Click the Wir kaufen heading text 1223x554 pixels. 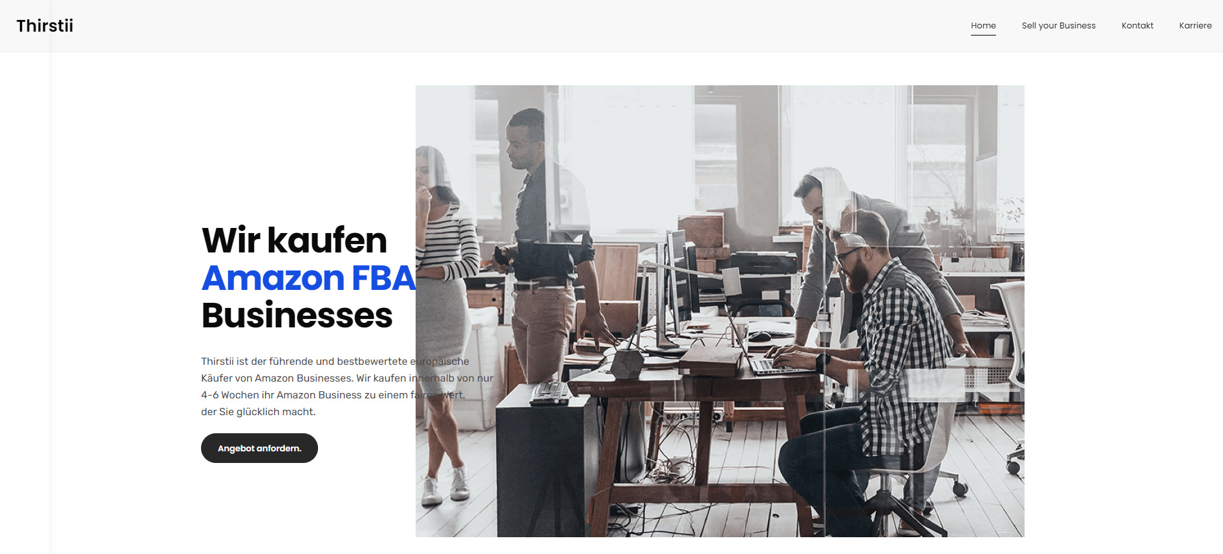(x=294, y=240)
